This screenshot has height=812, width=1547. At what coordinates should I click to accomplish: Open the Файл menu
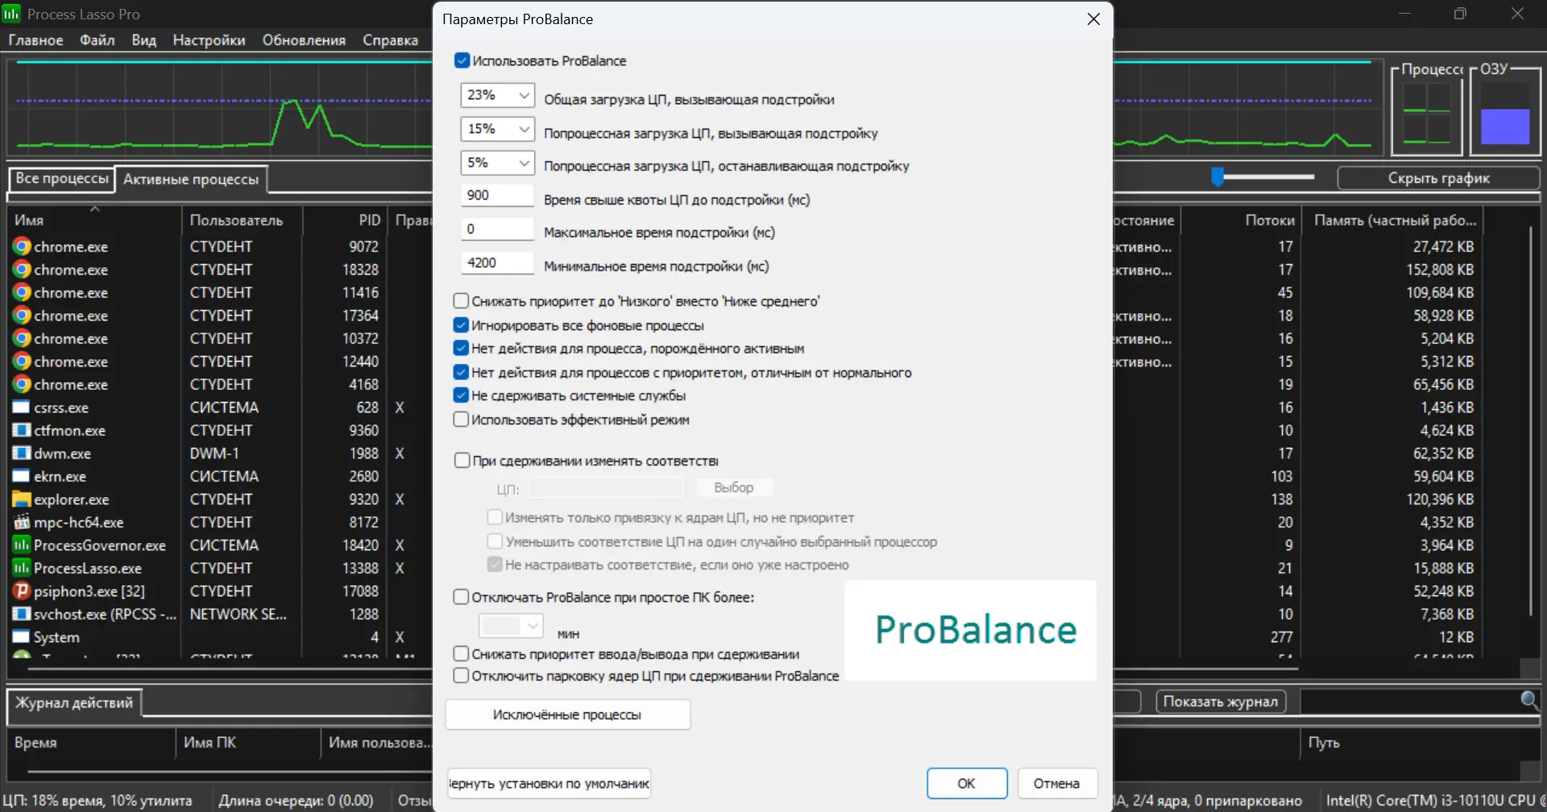[97, 40]
